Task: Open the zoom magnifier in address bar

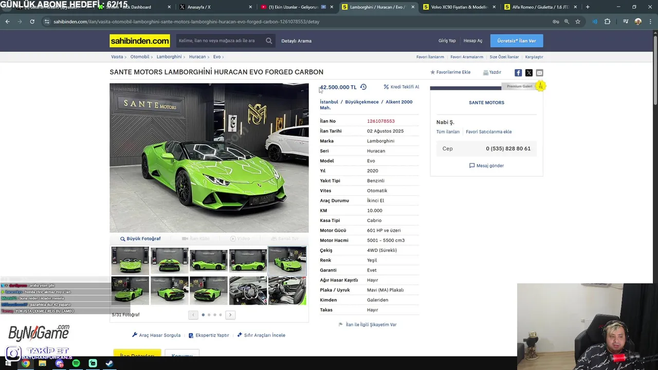Action: [566, 22]
